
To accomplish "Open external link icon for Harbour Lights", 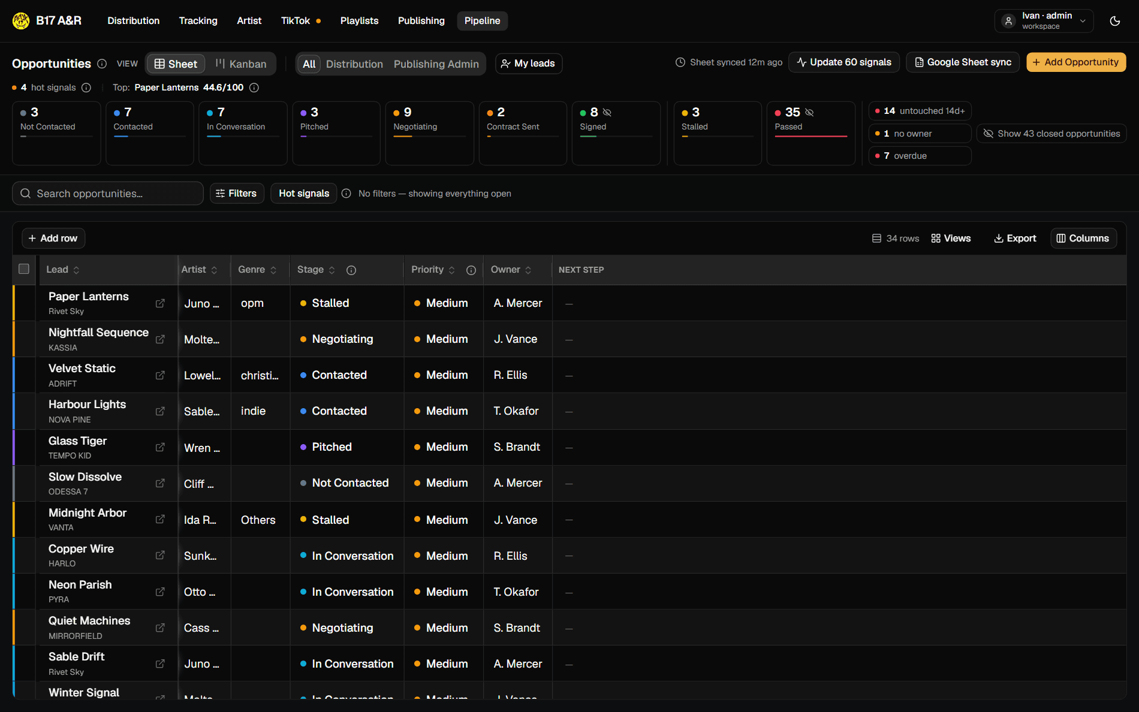I will (160, 411).
